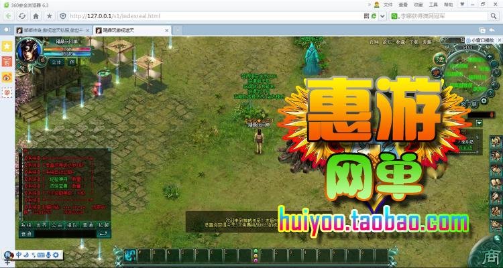Click the 官网 link at game top
This screenshot has width=503, height=268.
coord(374,42)
